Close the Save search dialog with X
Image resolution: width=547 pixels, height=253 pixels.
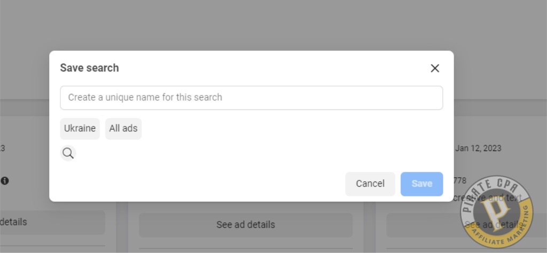click(x=435, y=68)
